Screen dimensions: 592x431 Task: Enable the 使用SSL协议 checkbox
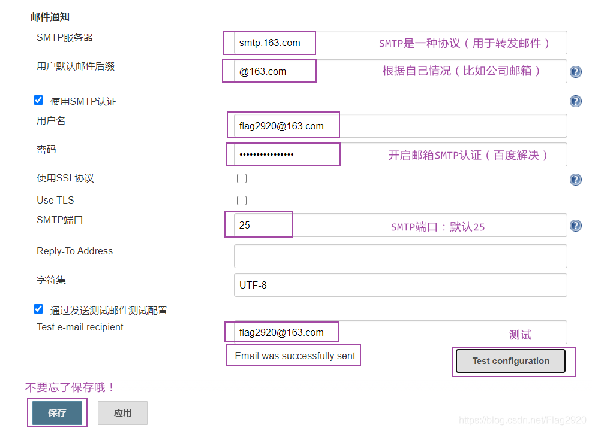click(242, 178)
